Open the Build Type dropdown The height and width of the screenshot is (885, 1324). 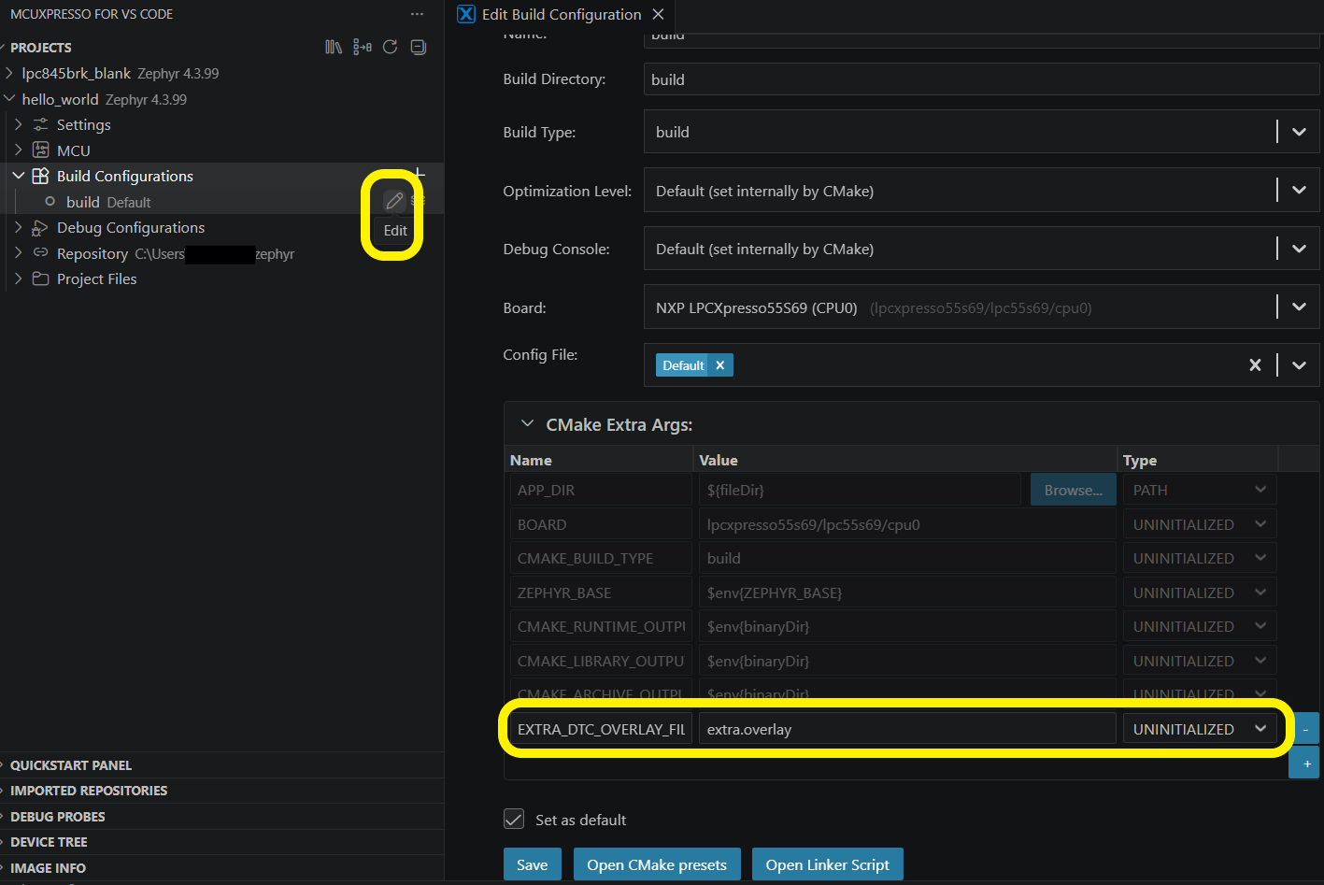[x=1299, y=132]
